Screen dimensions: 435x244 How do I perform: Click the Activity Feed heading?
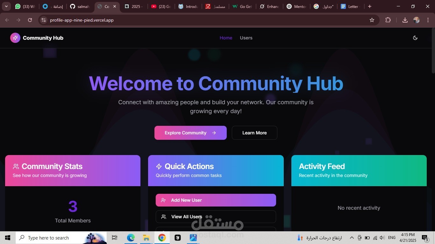tap(322, 166)
